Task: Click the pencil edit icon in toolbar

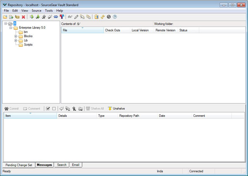Action: [x=76, y=17]
